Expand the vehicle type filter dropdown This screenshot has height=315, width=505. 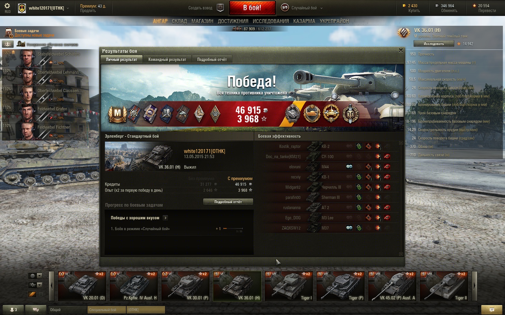click(x=40, y=285)
